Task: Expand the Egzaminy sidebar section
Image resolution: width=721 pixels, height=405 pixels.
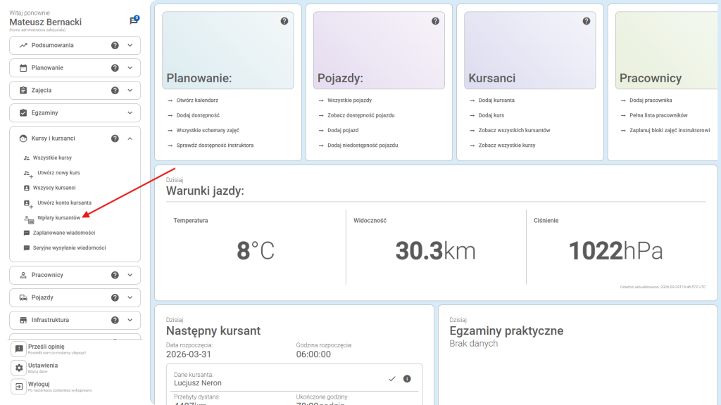Action: tap(130, 113)
